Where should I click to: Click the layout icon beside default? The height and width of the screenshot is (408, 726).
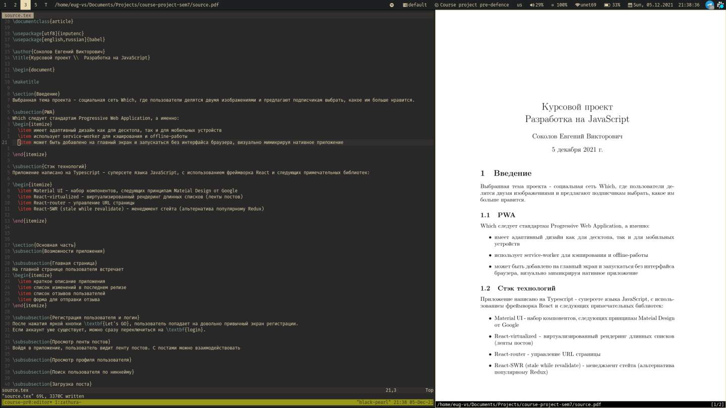405,5
